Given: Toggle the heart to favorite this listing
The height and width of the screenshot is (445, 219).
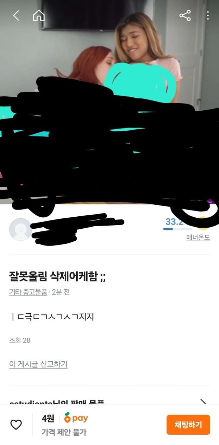Looking at the screenshot, I should click(16, 425).
